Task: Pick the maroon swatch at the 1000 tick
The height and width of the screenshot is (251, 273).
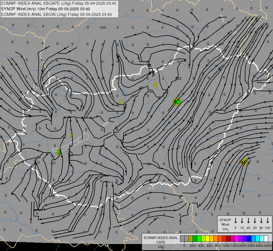Action: [228, 239]
